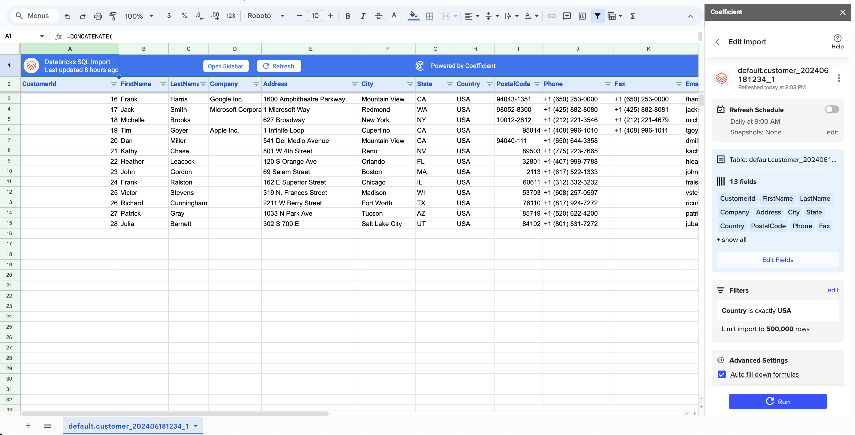
Task: Increase font size with plus button
Action: pyautogui.click(x=330, y=16)
